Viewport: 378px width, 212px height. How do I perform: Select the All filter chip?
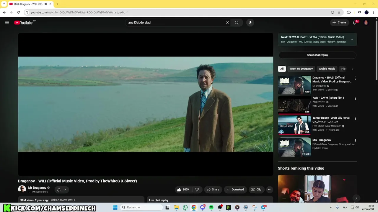pyautogui.click(x=282, y=69)
